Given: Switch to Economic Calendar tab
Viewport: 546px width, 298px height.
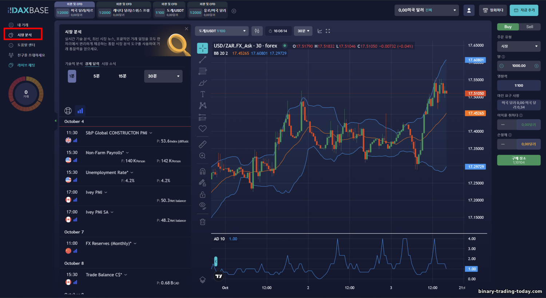Looking at the screenshot, I should [x=92, y=64].
